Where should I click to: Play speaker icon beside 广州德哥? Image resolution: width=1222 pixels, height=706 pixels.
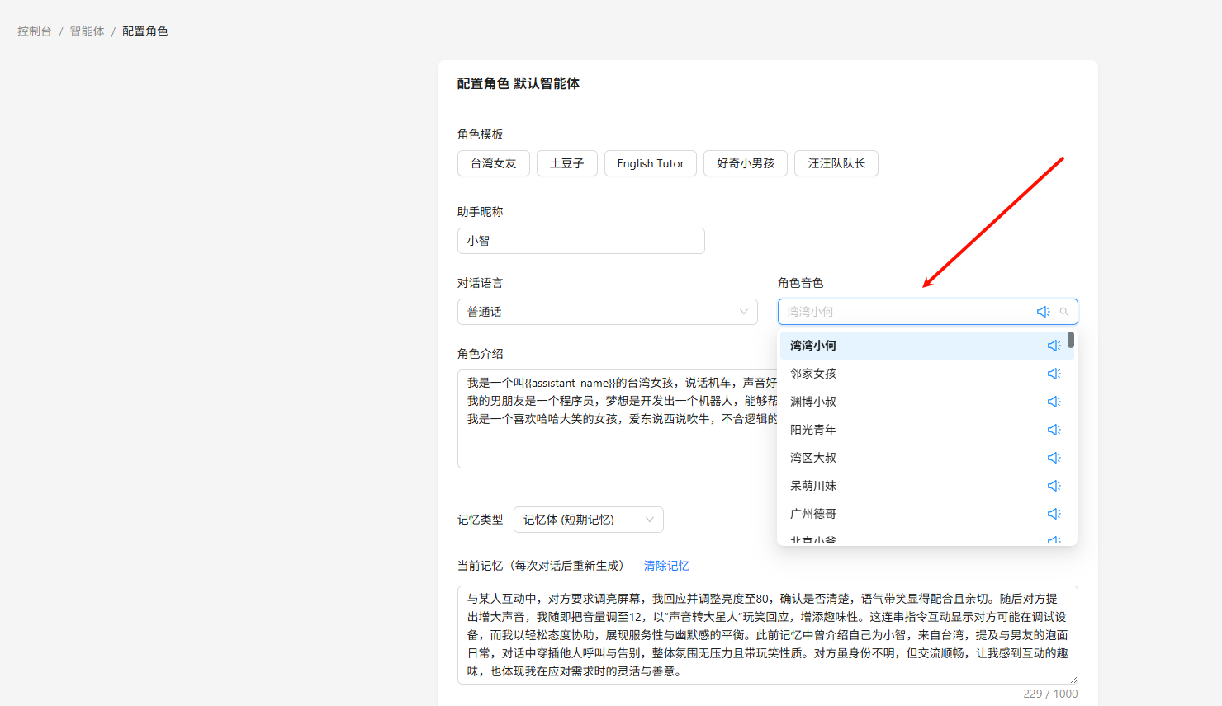[1054, 514]
